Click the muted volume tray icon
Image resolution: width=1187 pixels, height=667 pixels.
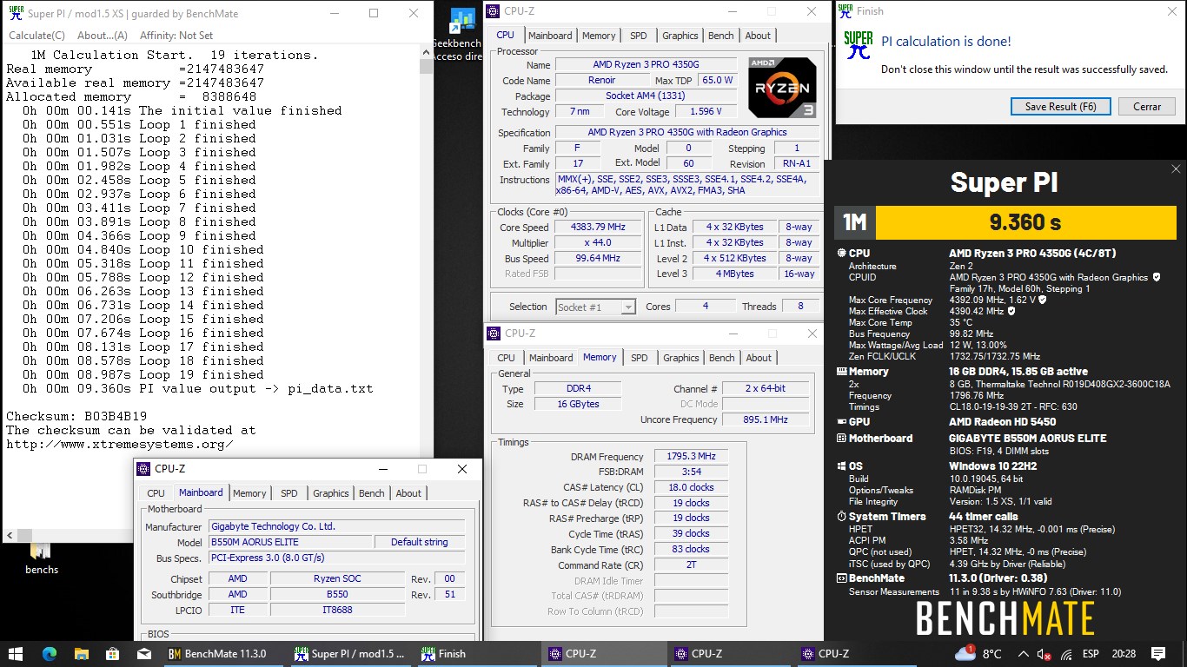(1045, 654)
